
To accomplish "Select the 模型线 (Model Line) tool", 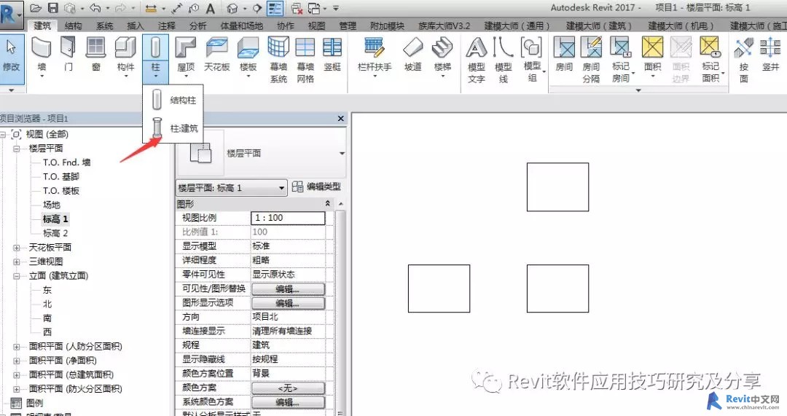I will tap(504, 59).
